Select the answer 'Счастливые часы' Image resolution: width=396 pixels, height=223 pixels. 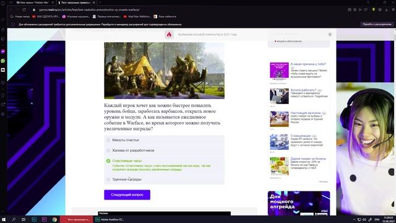pos(164,165)
